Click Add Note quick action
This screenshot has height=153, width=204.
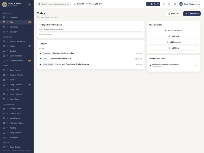tap(174, 48)
